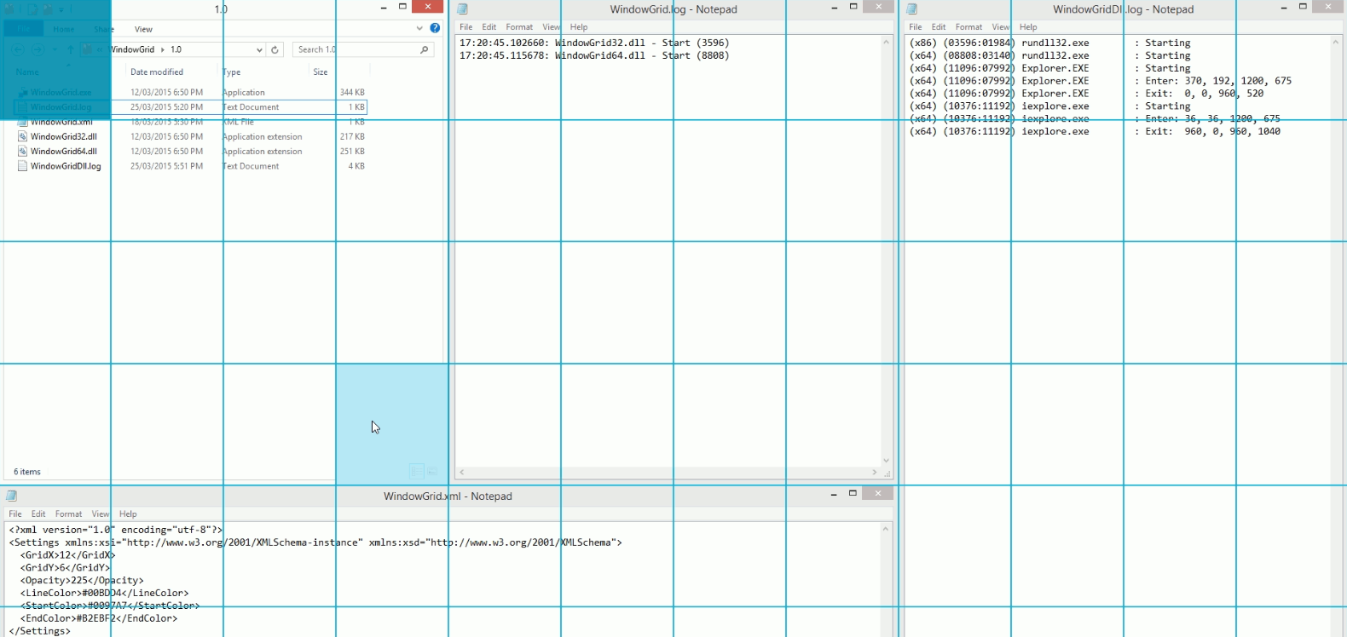Click the EndColor #B2EBF2 line
Screen dimensions: 1347x637
pyautogui.click(x=99, y=618)
